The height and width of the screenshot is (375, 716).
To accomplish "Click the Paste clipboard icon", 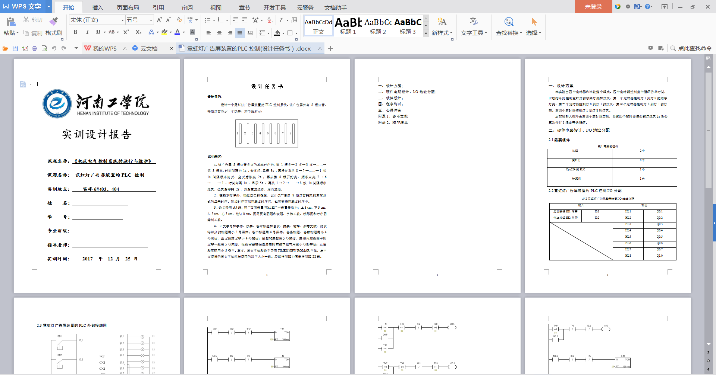I will pos(11,22).
